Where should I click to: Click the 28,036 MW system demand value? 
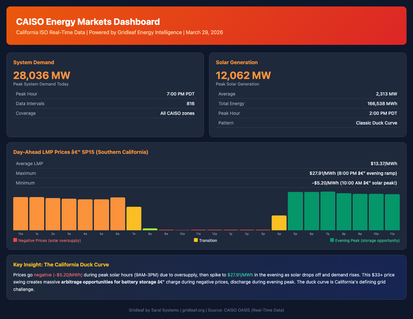click(x=42, y=75)
